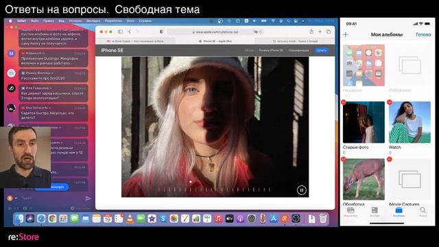This screenshot has height=247, width=439.
Task: Launch Siri from the Dock
Action: click(x=30, y=219)
